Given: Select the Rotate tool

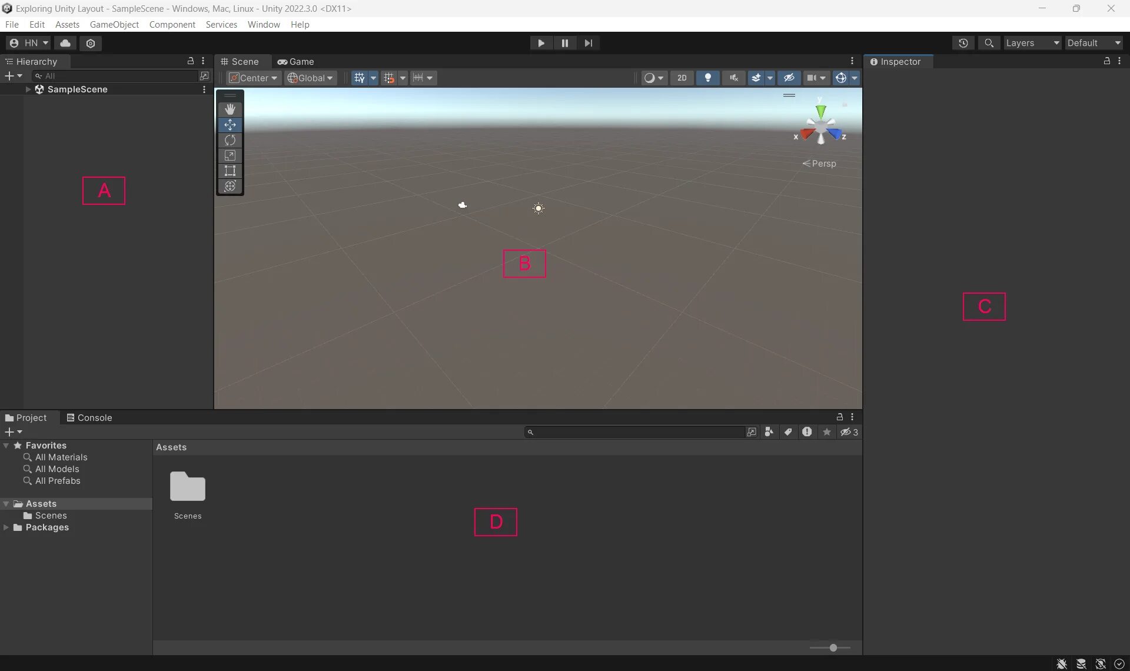Looking at the screenshot, I should coord(230,140).
